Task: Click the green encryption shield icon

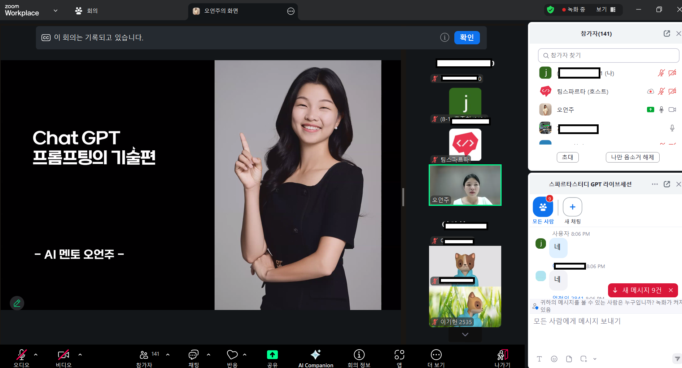Action: [x=550, y=10]
